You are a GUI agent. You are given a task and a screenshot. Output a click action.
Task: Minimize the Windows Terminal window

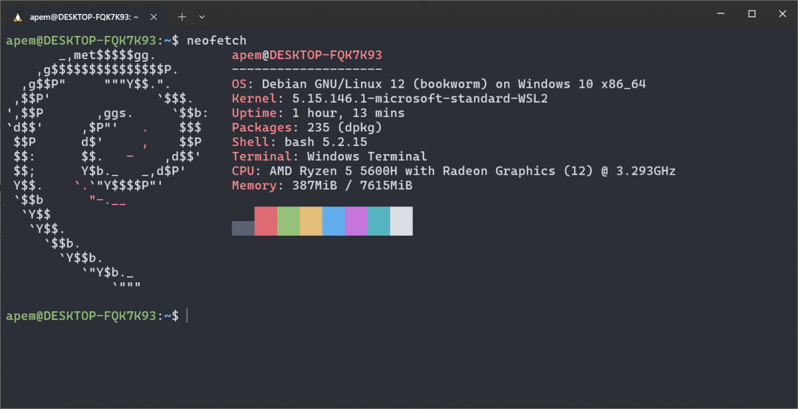722,13
